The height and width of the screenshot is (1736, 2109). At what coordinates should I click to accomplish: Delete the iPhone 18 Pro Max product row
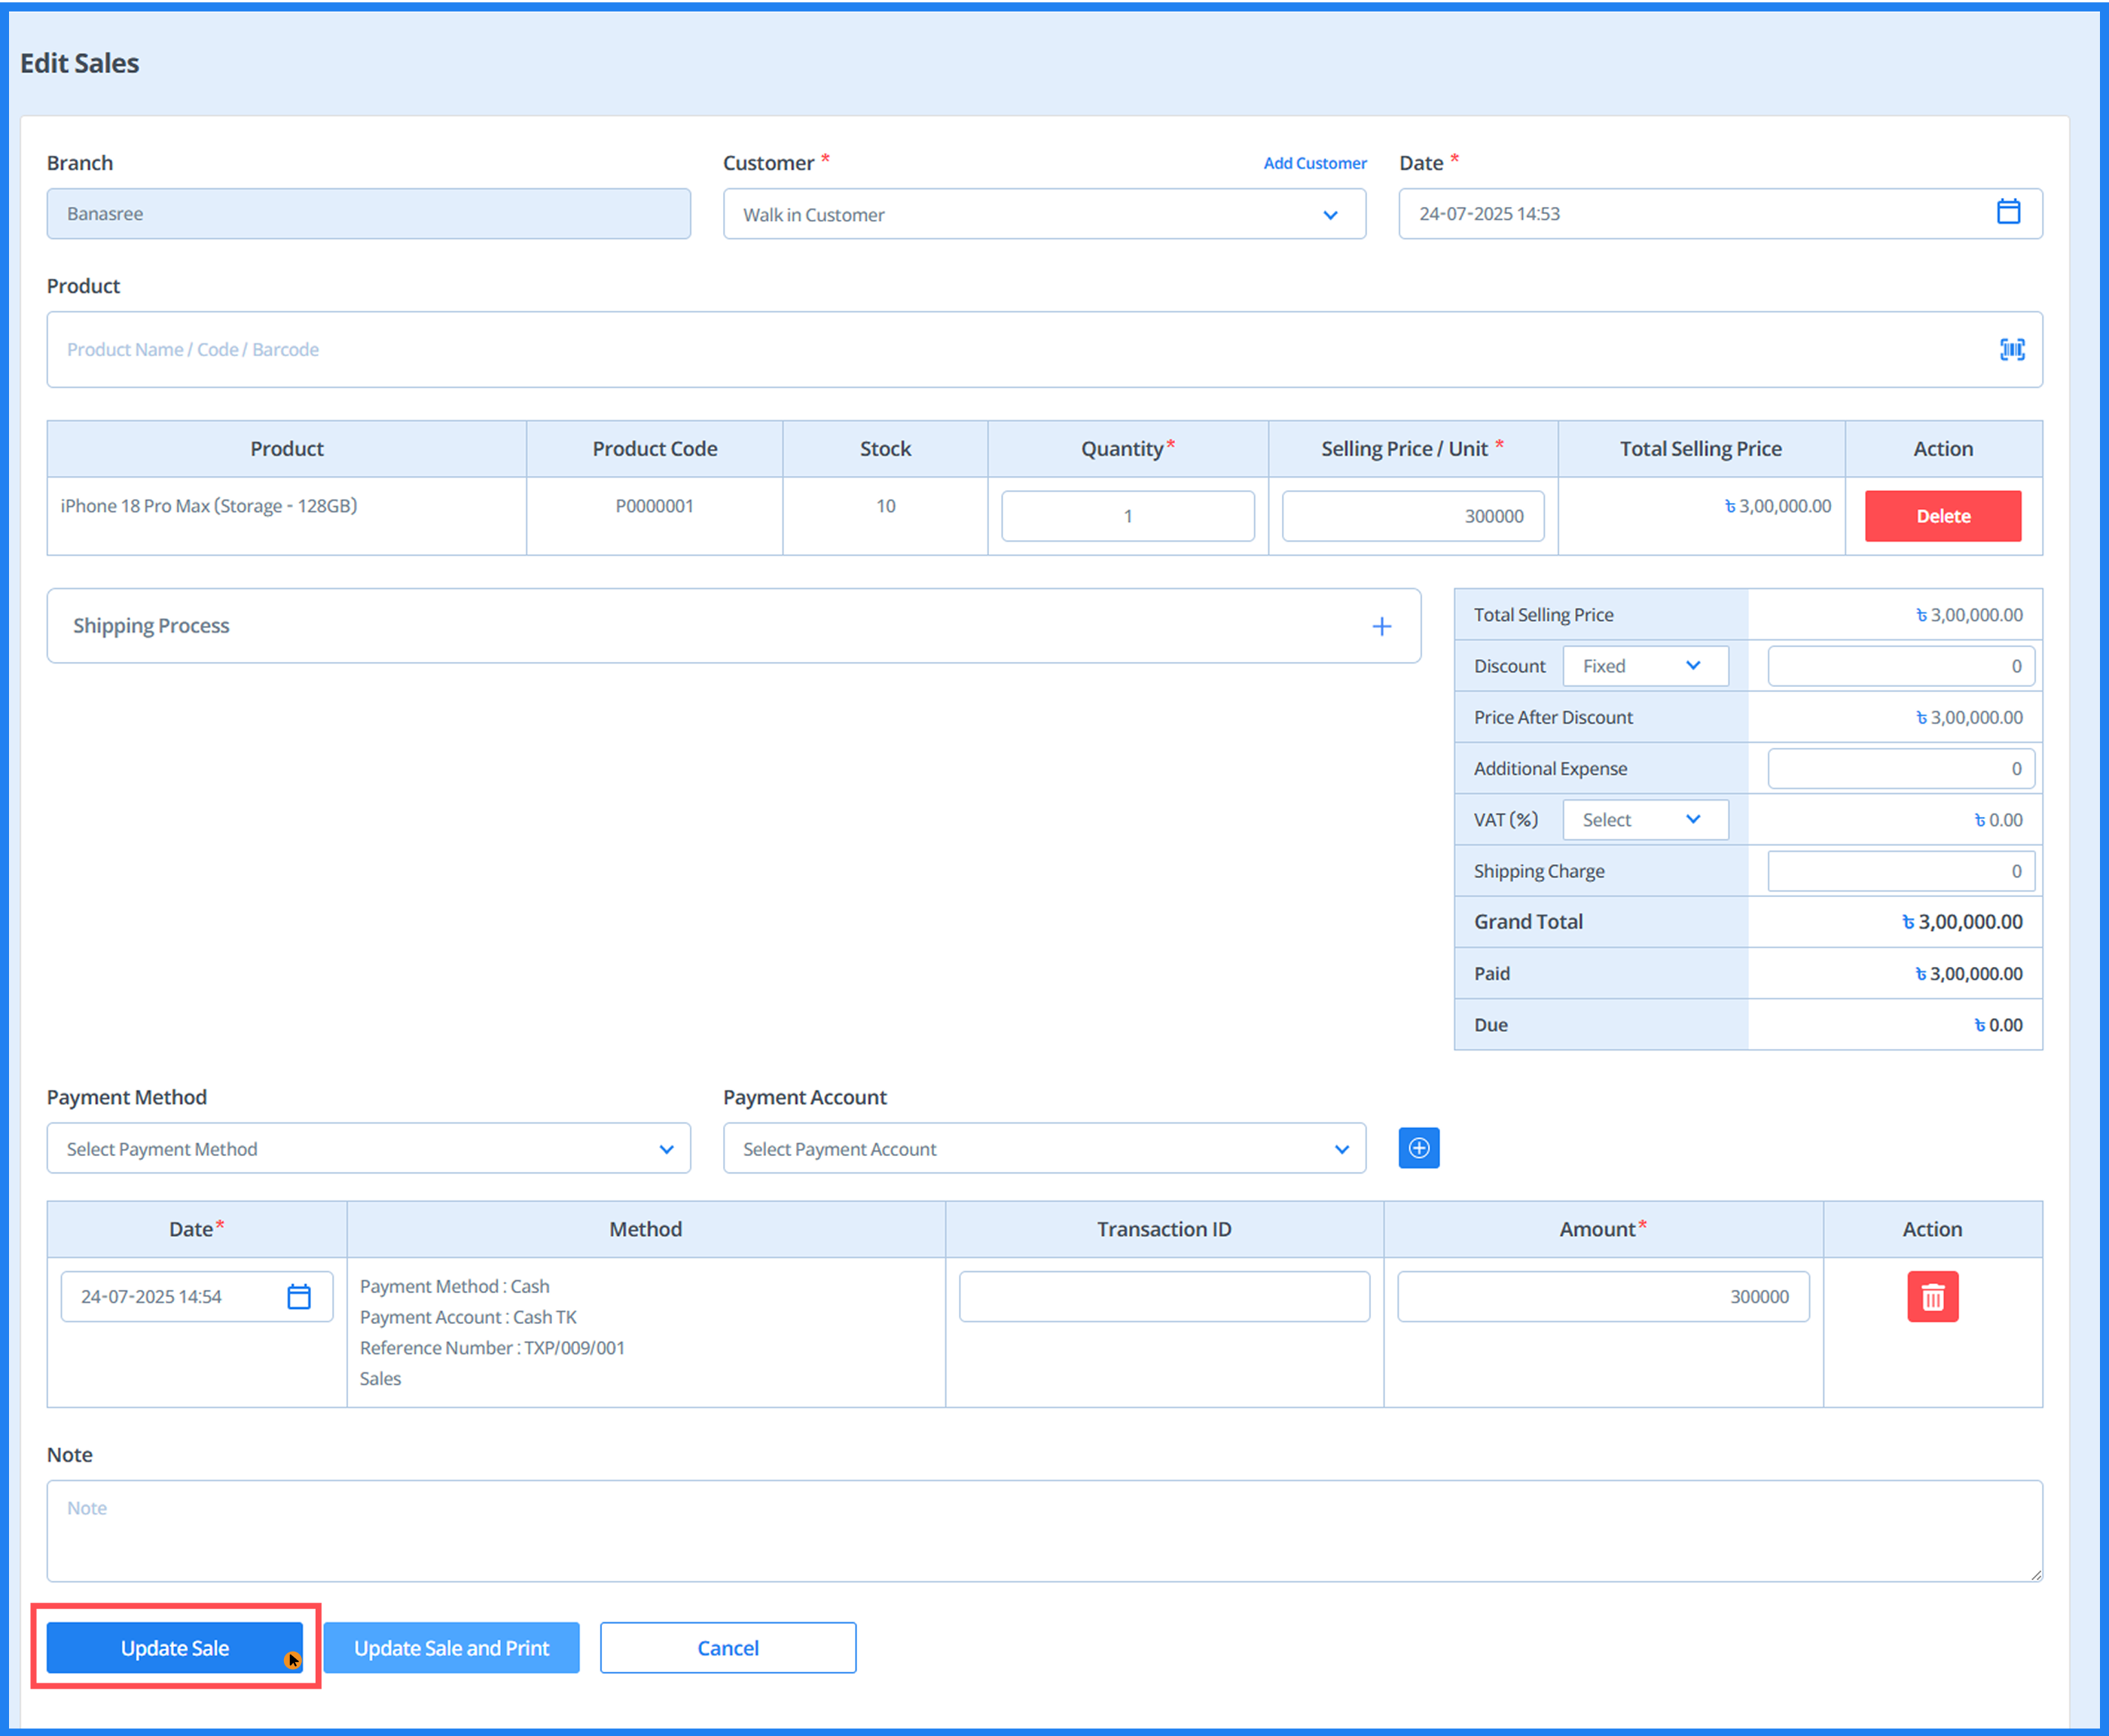pyautogui.click(x=1942, y=515)
